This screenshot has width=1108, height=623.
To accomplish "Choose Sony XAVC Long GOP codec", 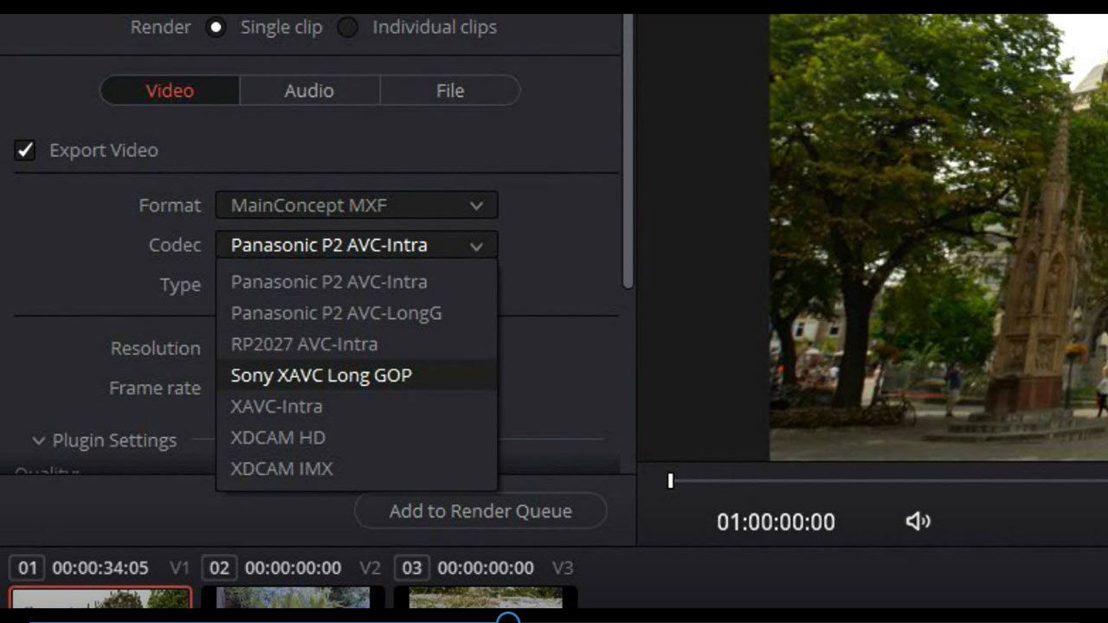I will (321, 376).
